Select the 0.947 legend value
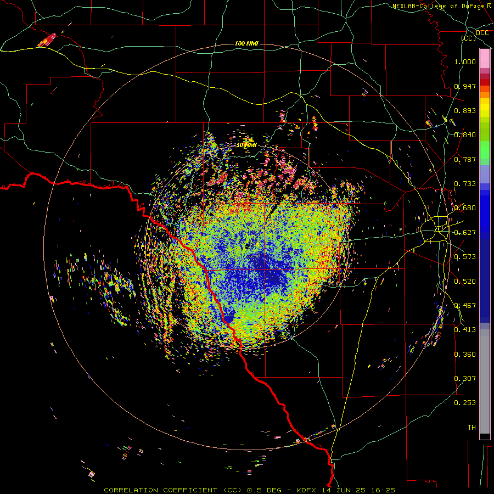This screenshot has height=494, width=494. [465, 86]
